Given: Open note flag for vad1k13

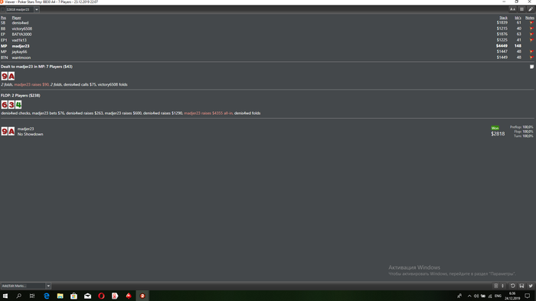Looking at the screenshot, I should click(x=531, y=41).
